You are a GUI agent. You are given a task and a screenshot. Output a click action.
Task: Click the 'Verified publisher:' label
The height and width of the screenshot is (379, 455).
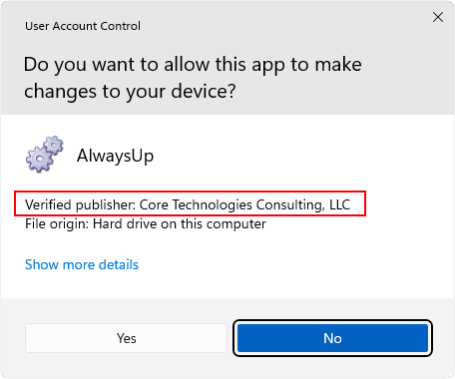[80, 204]
